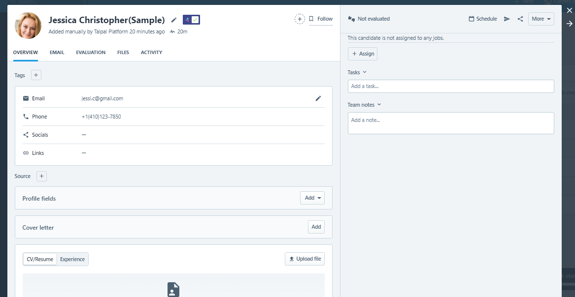Click the Talpal verified badge icon
575x297 pixels.
[192, 20]
